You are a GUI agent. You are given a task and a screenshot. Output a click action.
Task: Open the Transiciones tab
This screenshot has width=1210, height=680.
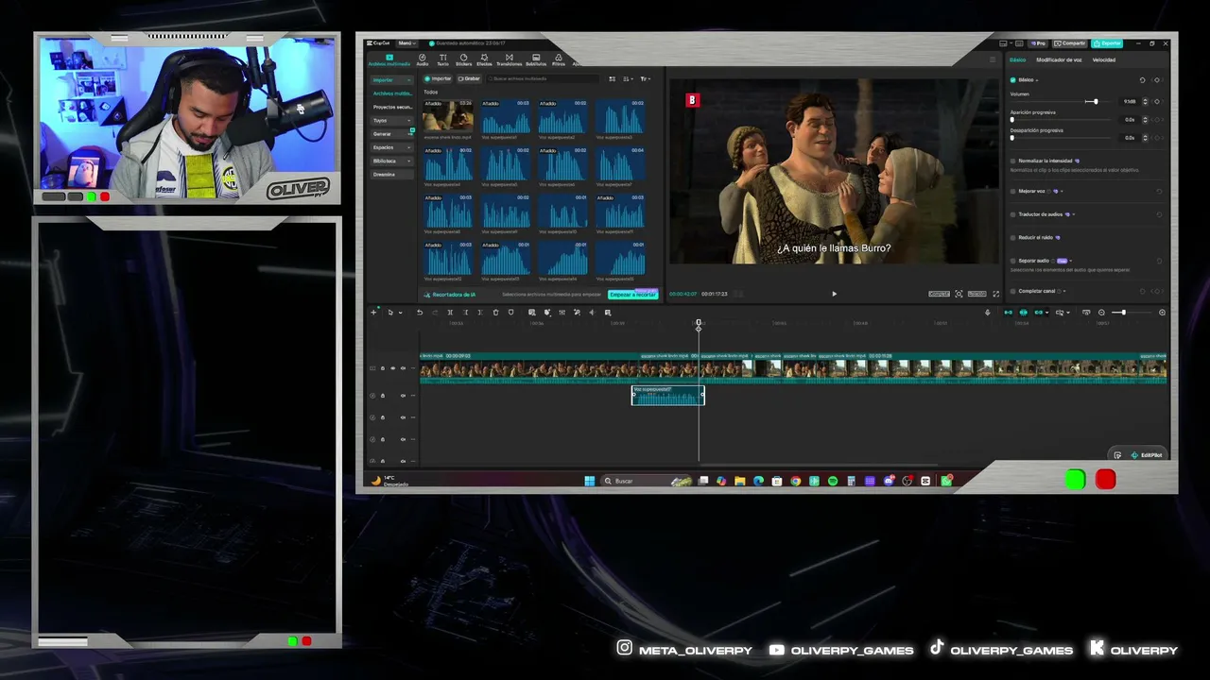(x=509, y=59)
